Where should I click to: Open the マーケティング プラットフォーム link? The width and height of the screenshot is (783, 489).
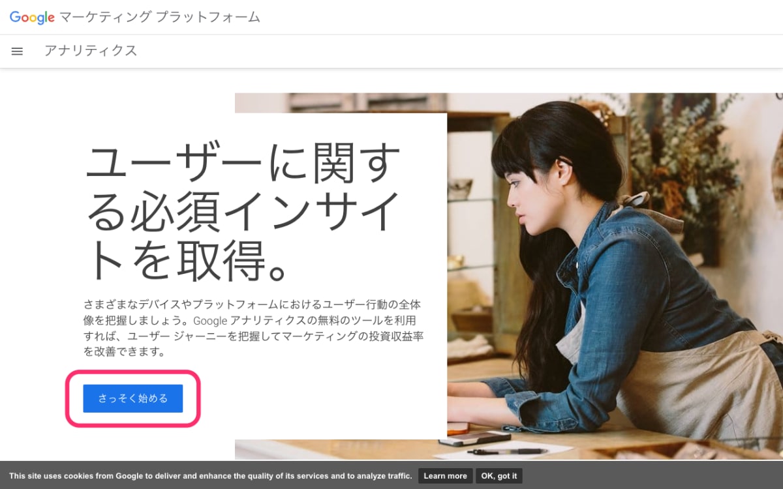(x=160, y=18)
